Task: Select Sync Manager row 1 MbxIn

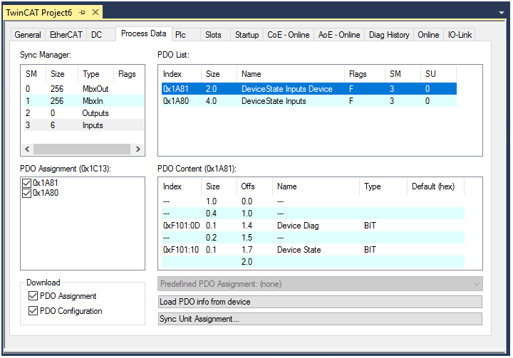Action: tap(84, 101)
